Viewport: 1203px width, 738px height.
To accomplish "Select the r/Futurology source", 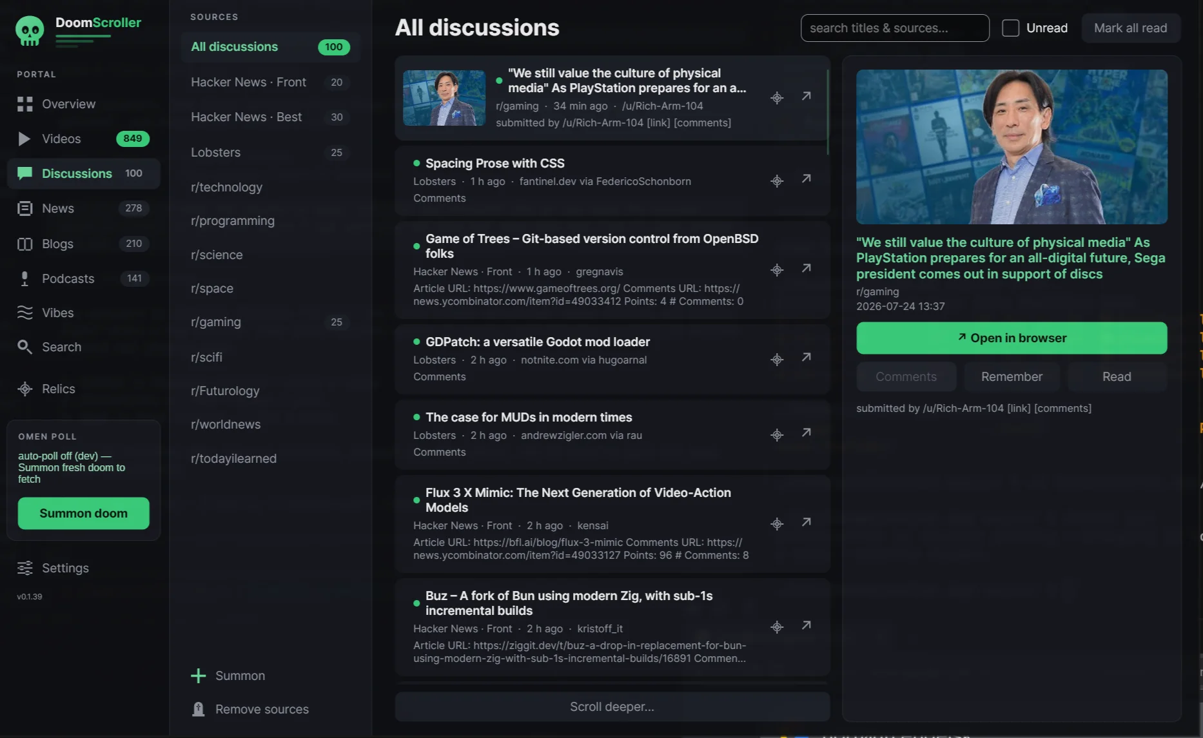I will pos(270,391).
